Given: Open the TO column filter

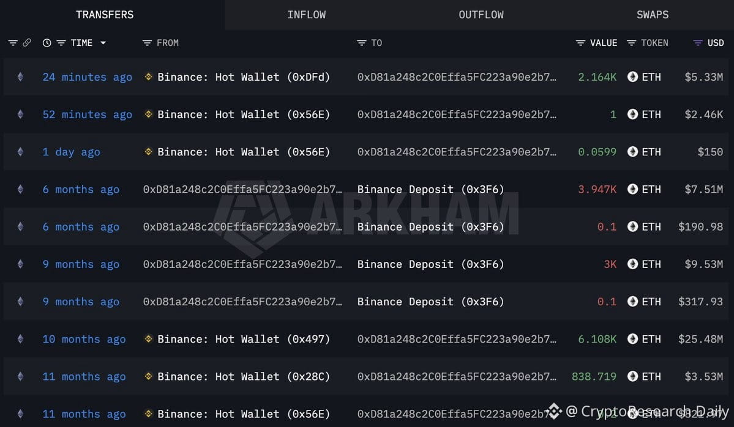Looking at the screenshot, I should pyautogui.click(x=361, y=43).
